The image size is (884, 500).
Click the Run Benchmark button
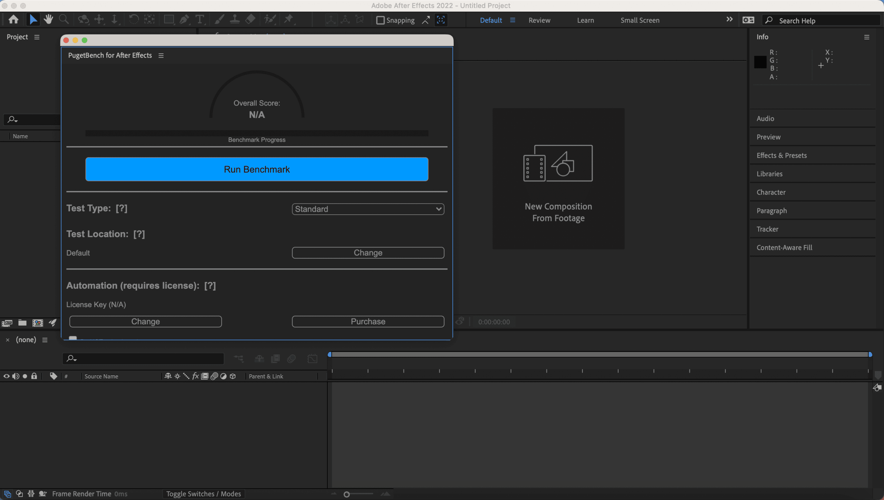pos(257,169)
